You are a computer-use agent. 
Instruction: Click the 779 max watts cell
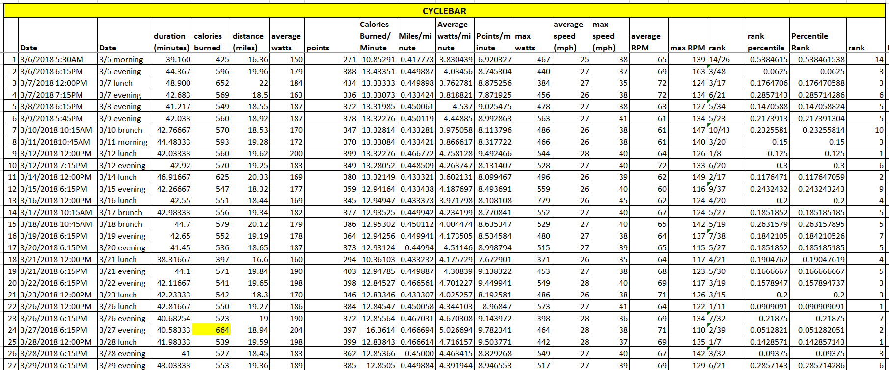[532, 200]
